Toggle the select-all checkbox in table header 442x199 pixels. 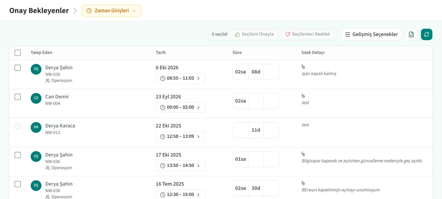coord(18,53)
